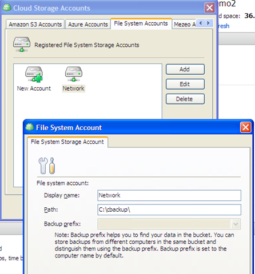Show more tabs with the right tab arrow

click(208, 23)
